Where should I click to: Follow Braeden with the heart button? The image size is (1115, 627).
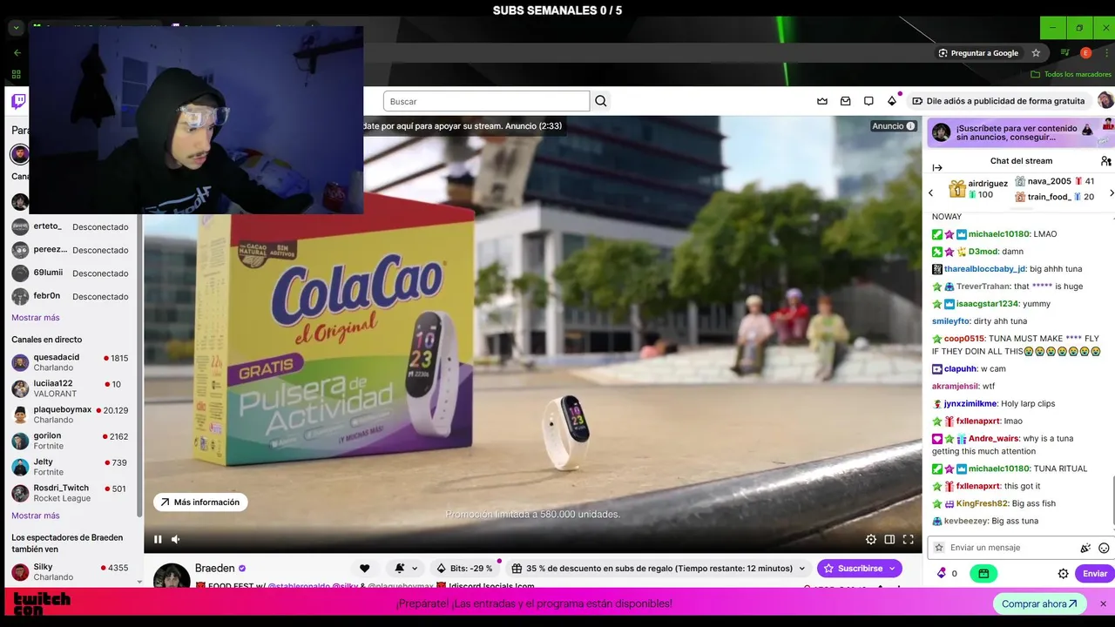pyautogui.click(x=364, y=568)
